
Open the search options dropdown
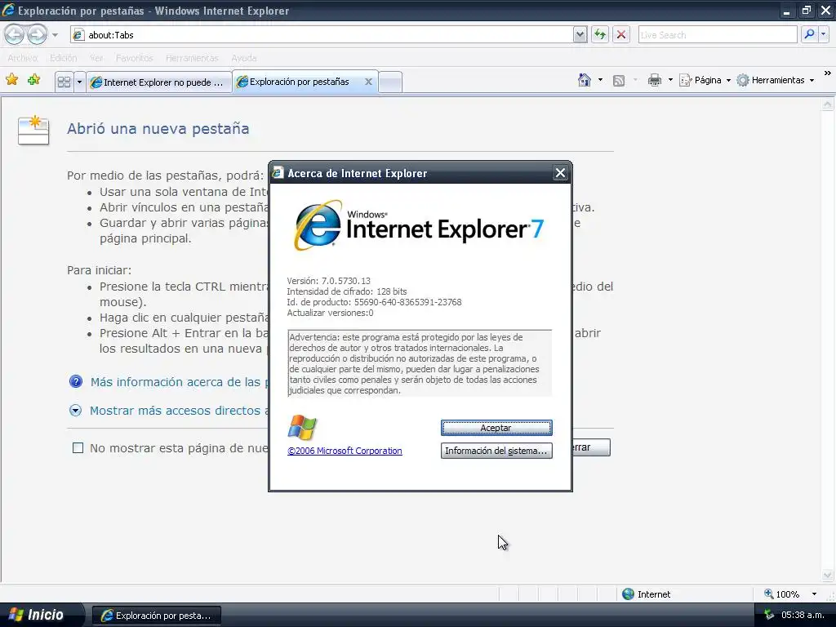[x=823, y=34]
